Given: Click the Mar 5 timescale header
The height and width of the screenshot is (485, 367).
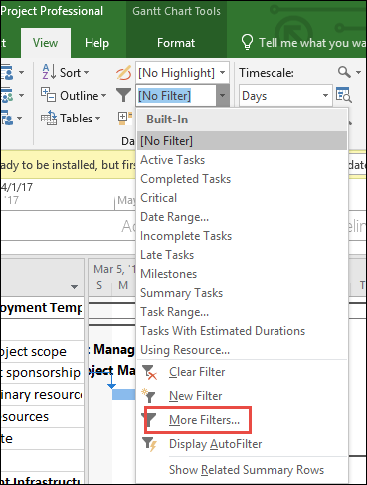Looking at the screenshot, I should click(114, 269).
